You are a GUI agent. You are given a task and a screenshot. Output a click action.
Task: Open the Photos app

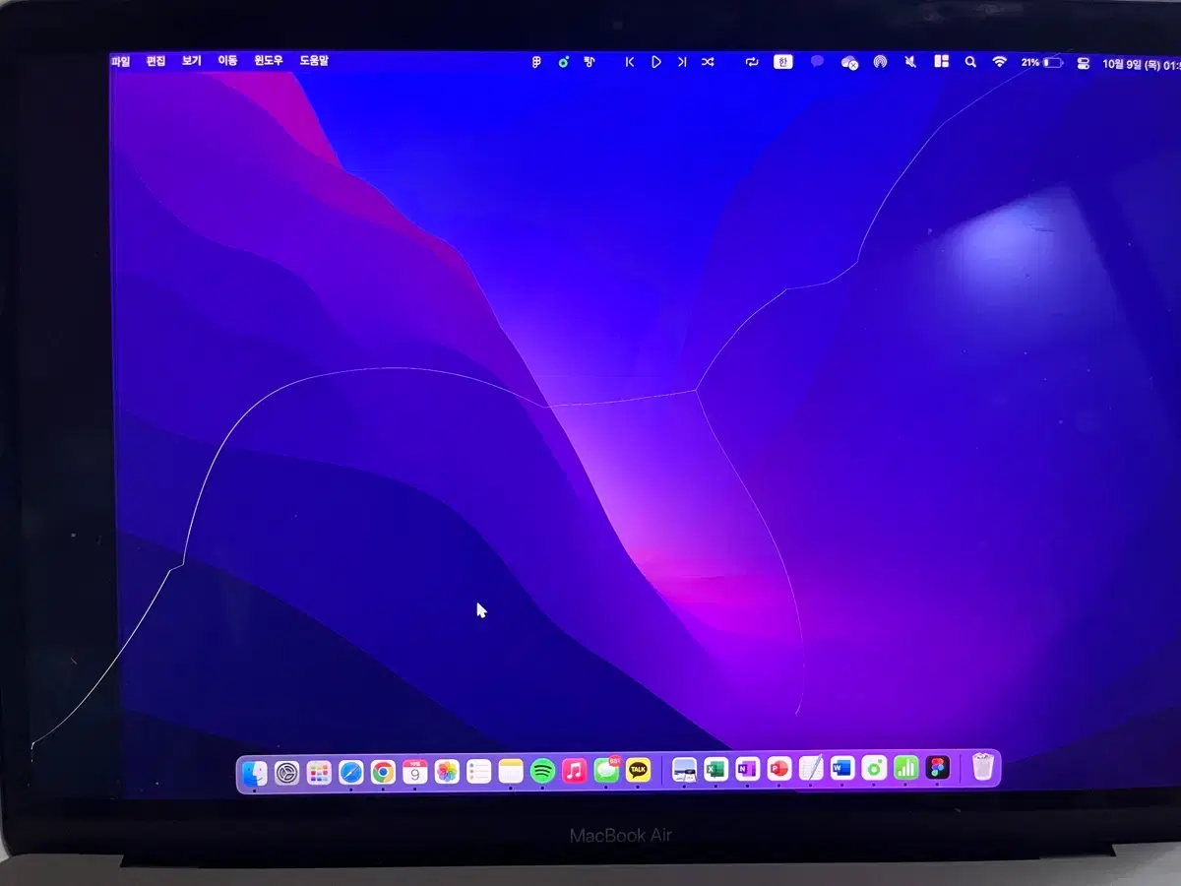point(447,772)
